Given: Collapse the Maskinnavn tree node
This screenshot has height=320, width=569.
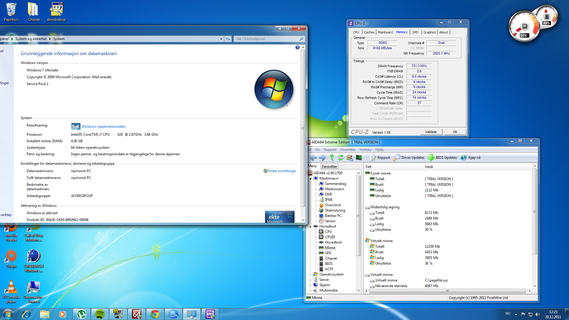Looking at the screenshot, I should click(311, 179).
